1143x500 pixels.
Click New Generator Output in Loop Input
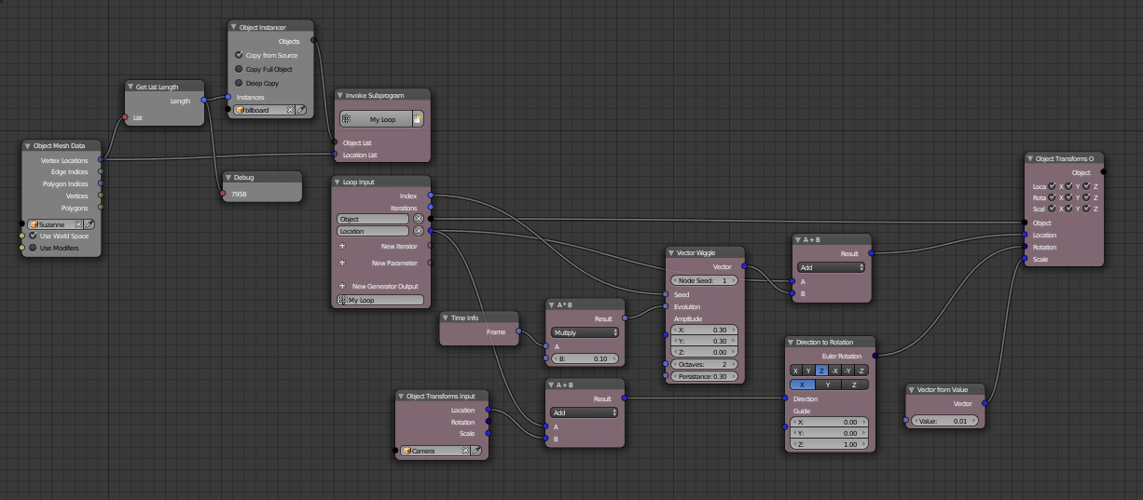point(385,286)
